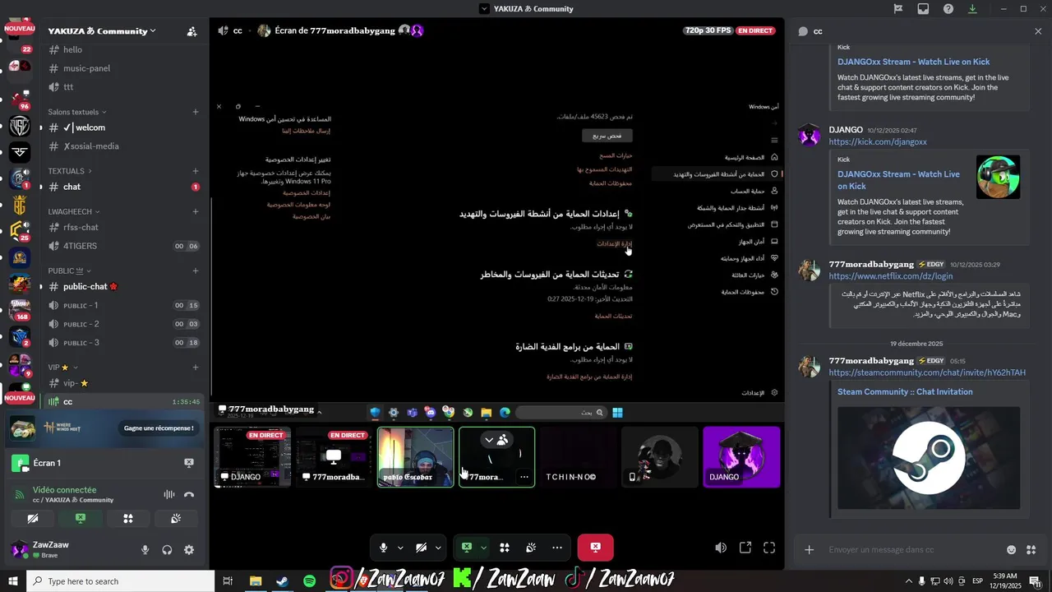Open the netflix.com/dz/login link
The width and height of the screenshot is (1052, 592).
[x=890, y=276]
